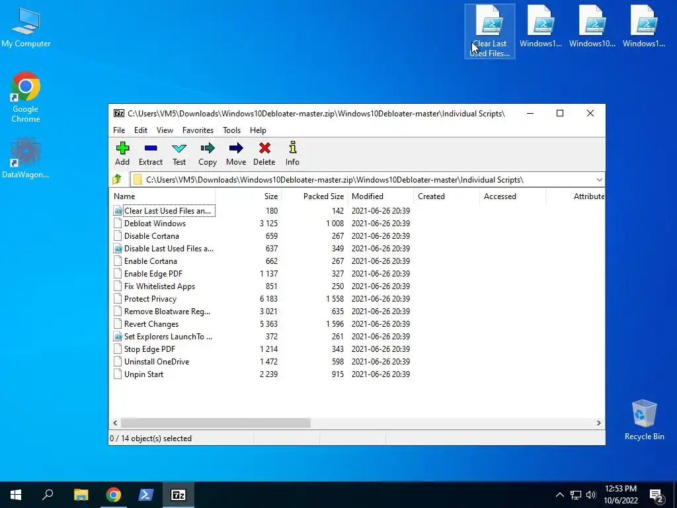Select Recycle Bin on desktop
The image size is (677, 508).
[x=644, y=420]
